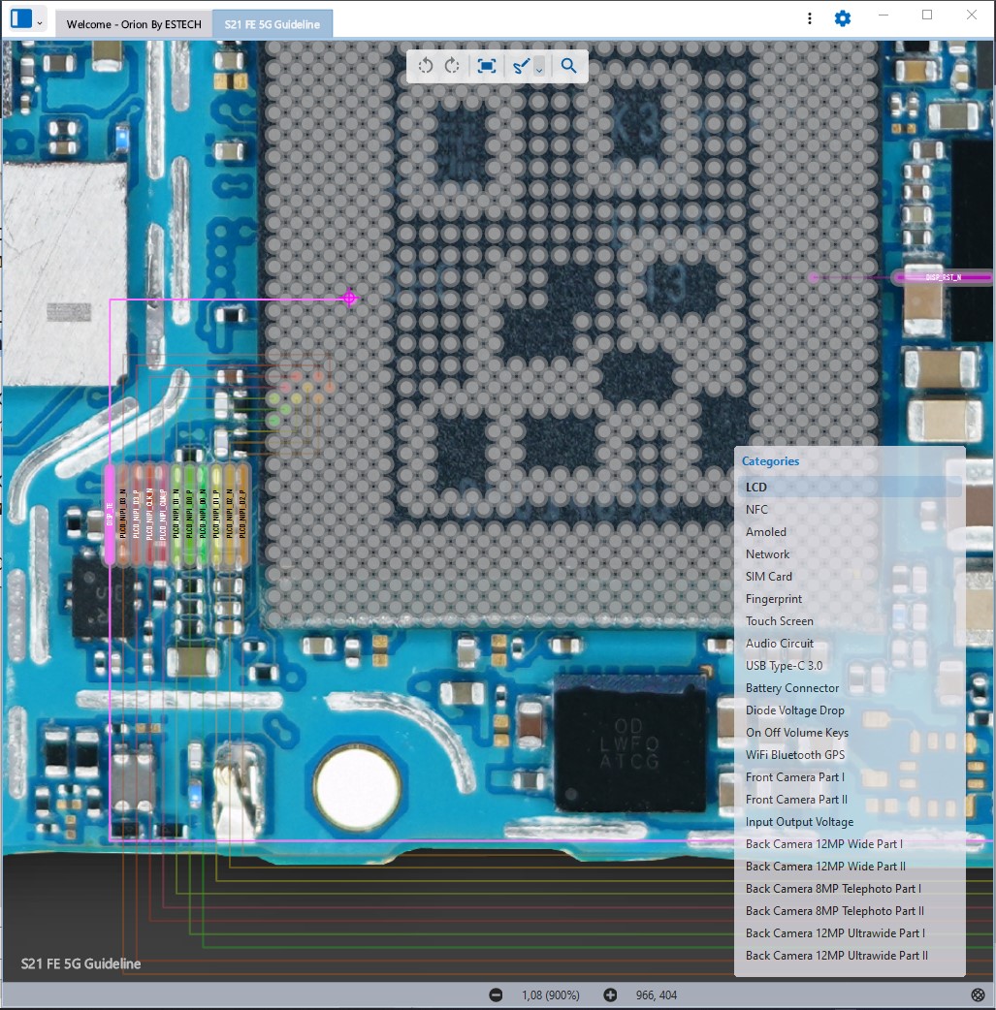
Task: Open the three-dot more options menu
Action: [x=810, y=18]
